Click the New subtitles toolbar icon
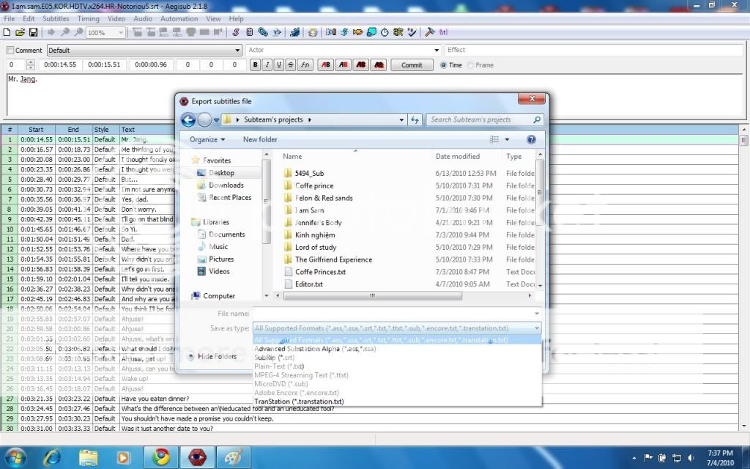750x469 pixels. pos(7,32)
